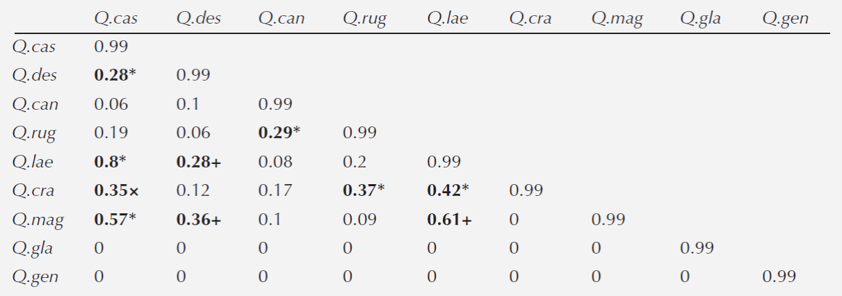Select the bold 0.61+ cell
This screenshot has width=842, height=296.
(449, 220)
